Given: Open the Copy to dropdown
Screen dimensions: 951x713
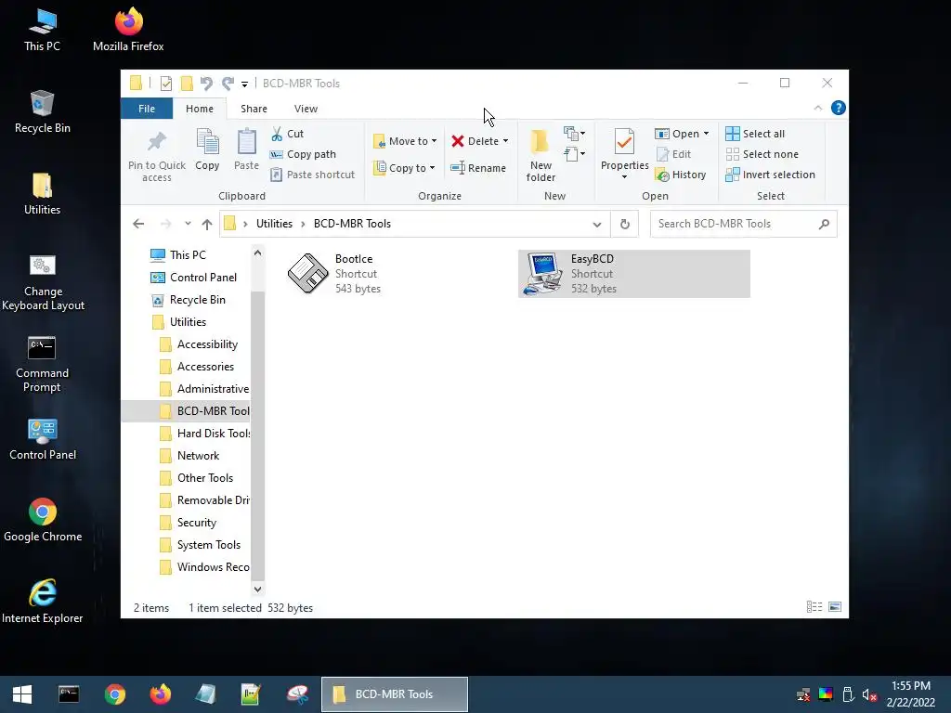Looking at the screenshot, I should pyautogui.click(x=404, y=168).
